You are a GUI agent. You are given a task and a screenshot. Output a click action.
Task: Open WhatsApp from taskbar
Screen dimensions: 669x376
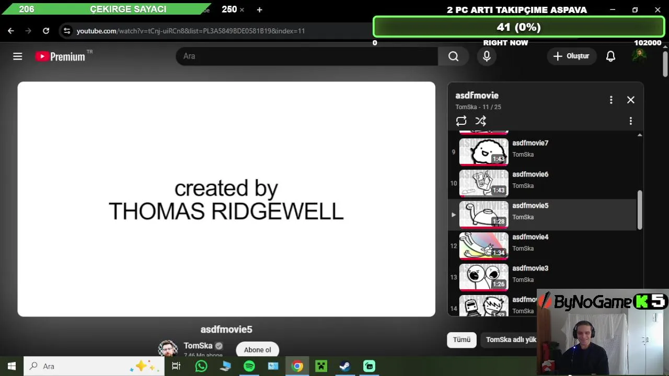(x=201, y=366)
